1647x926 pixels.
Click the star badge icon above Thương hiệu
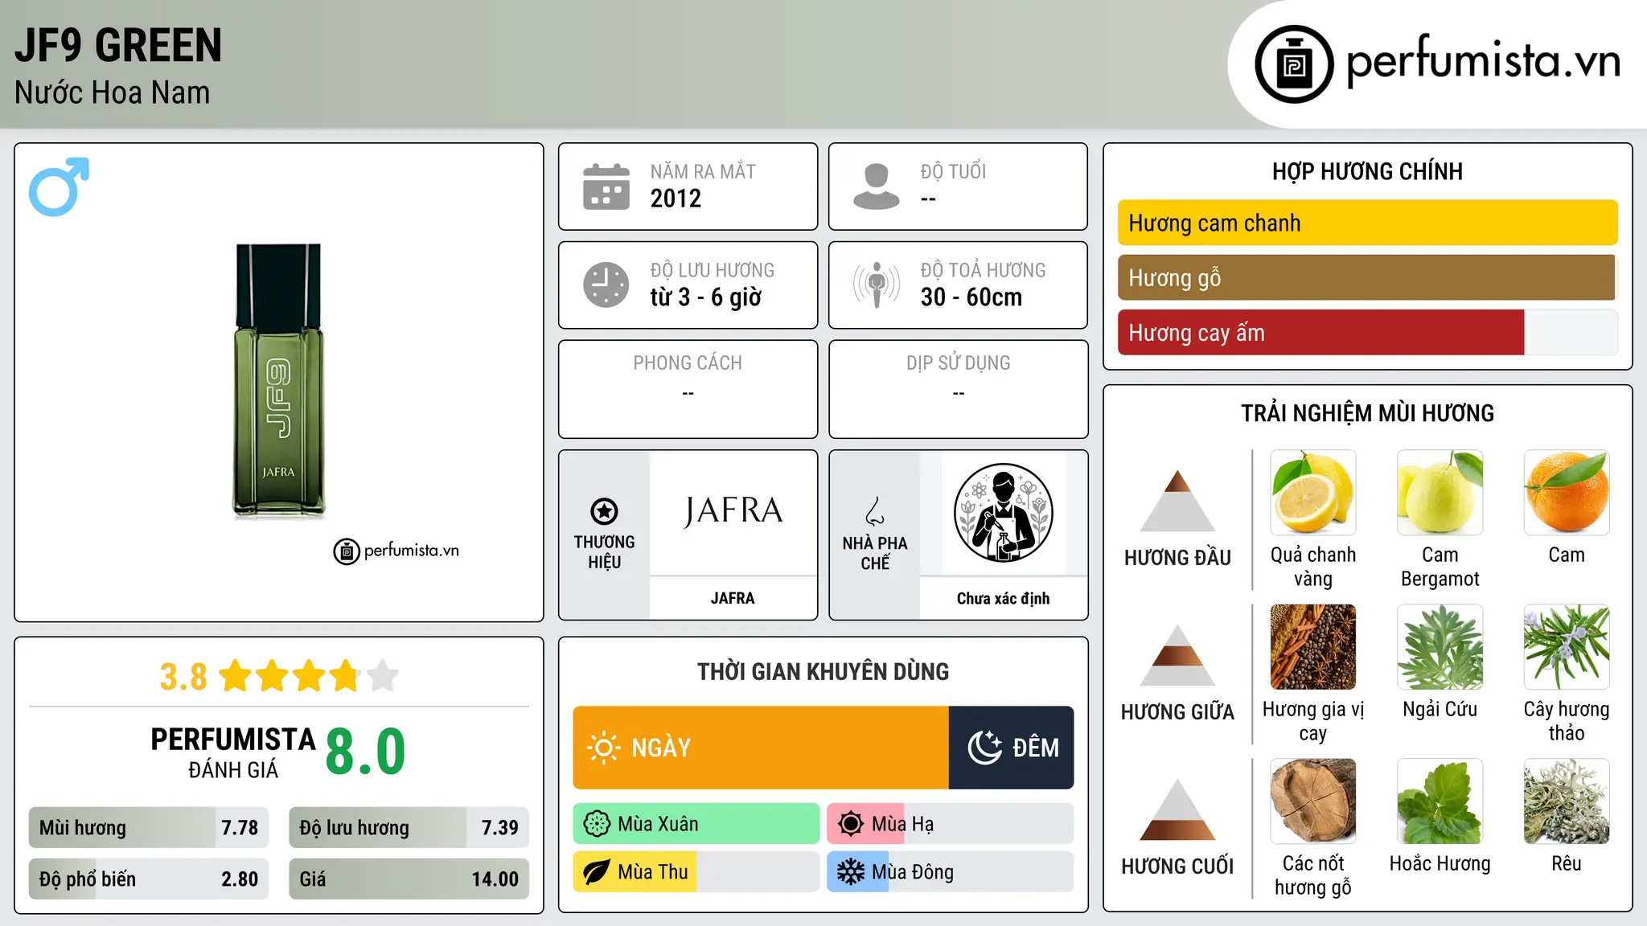(x=604, y=510)
